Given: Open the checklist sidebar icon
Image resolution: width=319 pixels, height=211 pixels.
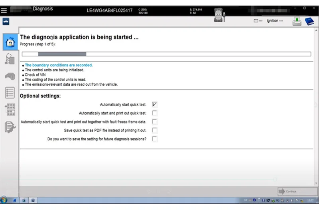Looking at the screenshot, I should (10, 93).
